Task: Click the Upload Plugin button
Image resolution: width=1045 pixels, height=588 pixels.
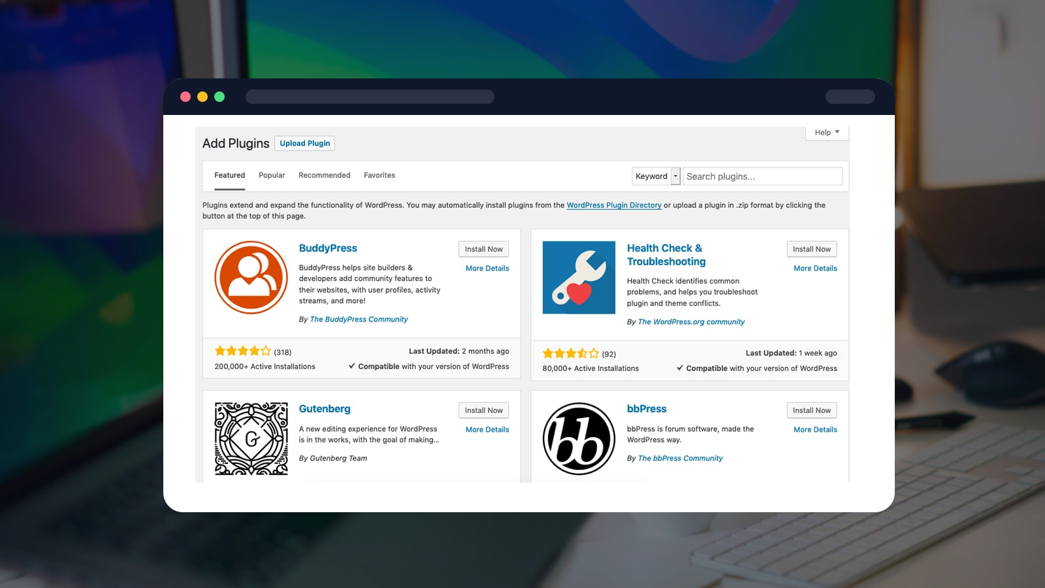Action: pyautogui.click(x=304, y=143)
